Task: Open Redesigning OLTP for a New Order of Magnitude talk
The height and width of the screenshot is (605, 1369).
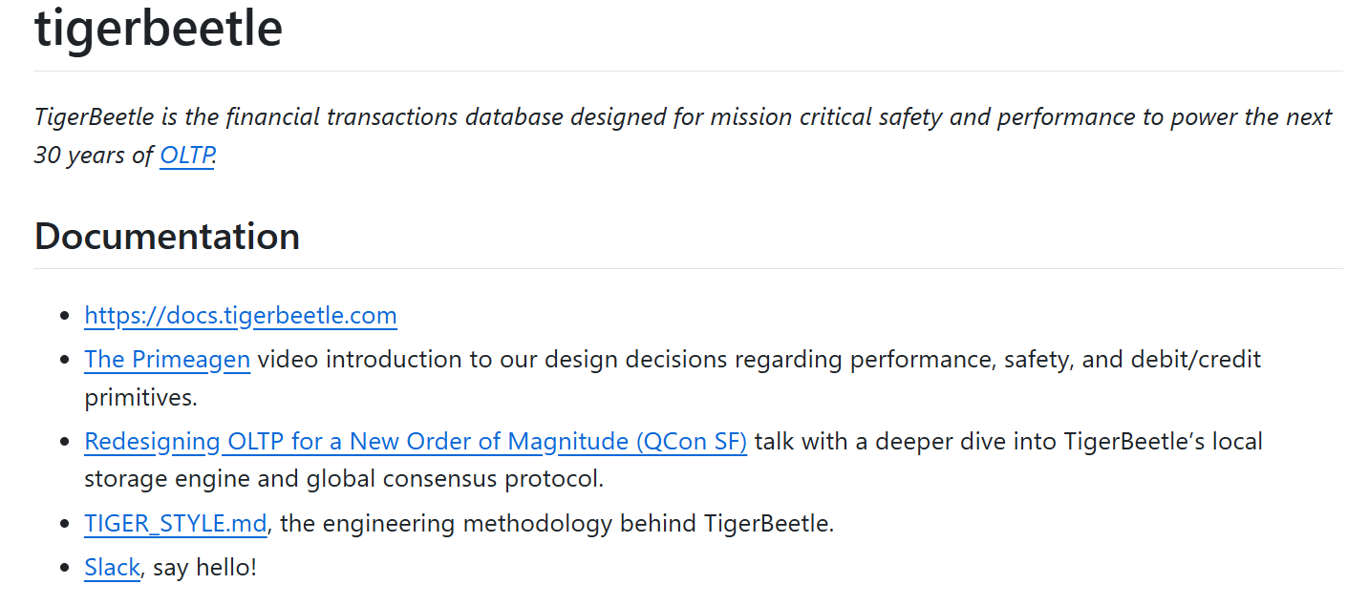Action: point(416,441)
